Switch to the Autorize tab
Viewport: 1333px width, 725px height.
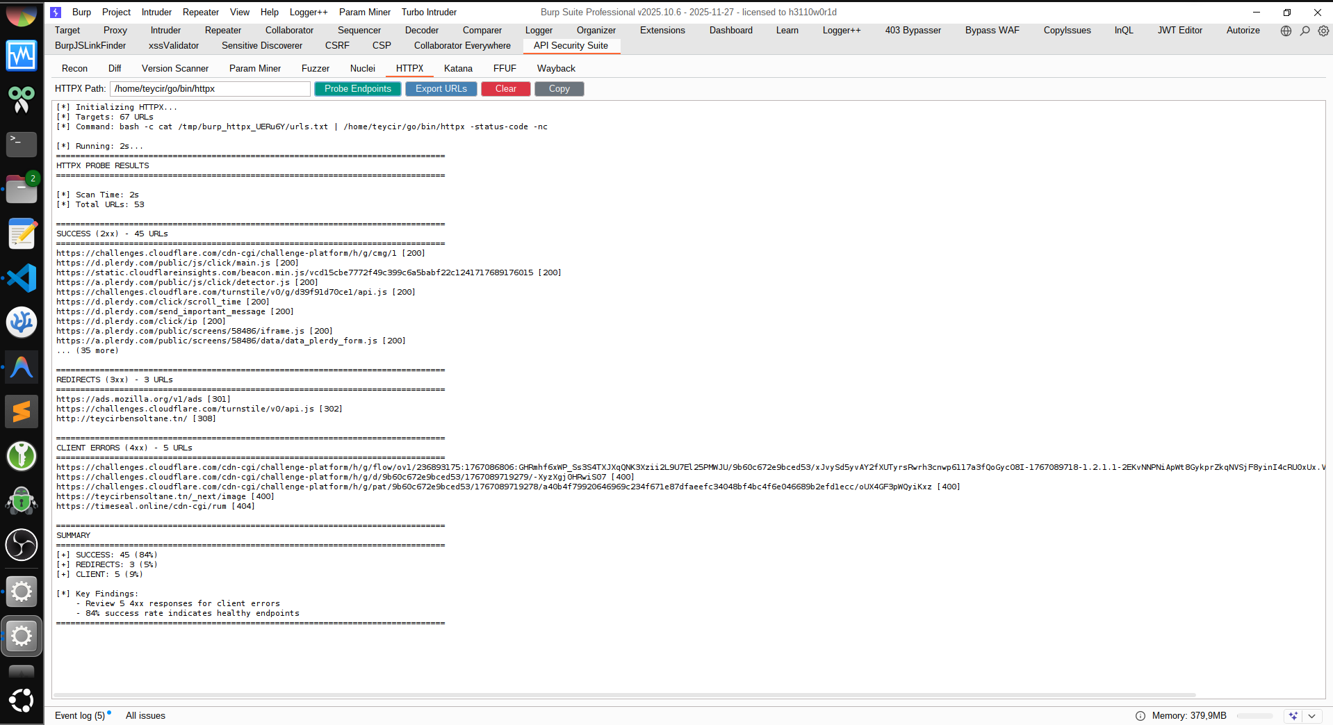(x=1243, y=31)
